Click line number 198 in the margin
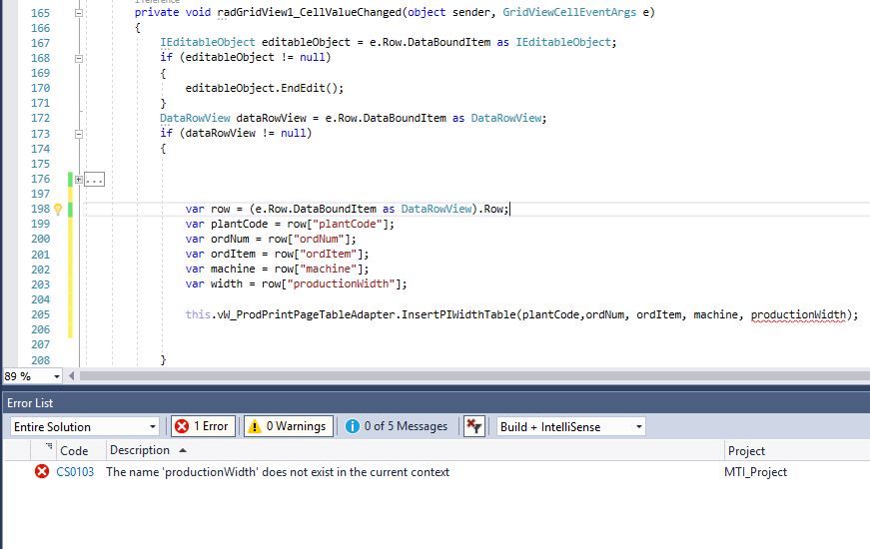 (x=40, y=209)
